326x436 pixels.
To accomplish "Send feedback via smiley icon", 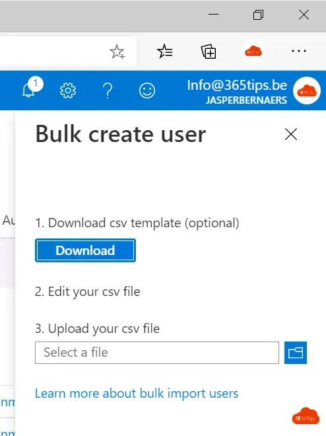I will pyautogui.click(x=147, y=91).
